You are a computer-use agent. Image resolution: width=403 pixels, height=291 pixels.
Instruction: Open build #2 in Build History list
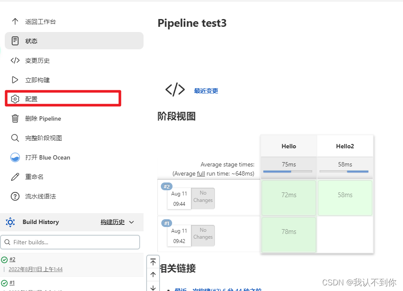click(12, 259)
